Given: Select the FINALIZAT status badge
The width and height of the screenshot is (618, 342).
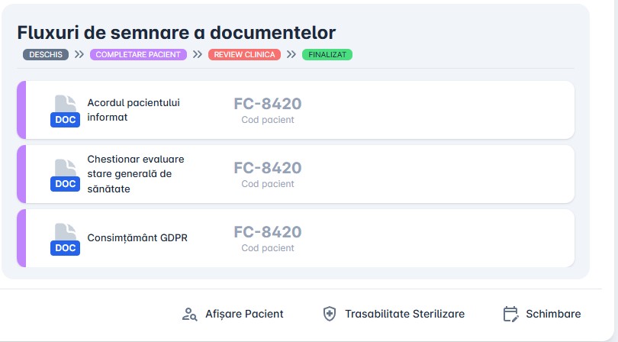Looking at the screenshot, I should (x=327, y=55).
